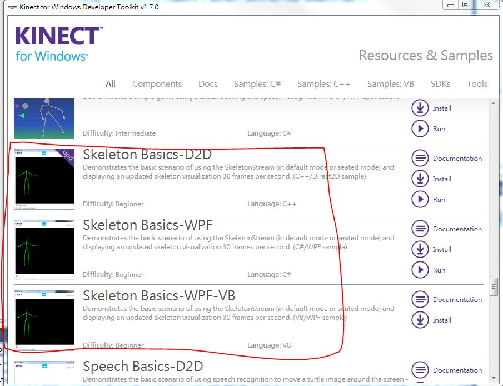The width and height of the screenshot is (503, 386).
Task: Click Install label for Skeleton Basics-WPF C# sample
Action: [x=442, y=250]
